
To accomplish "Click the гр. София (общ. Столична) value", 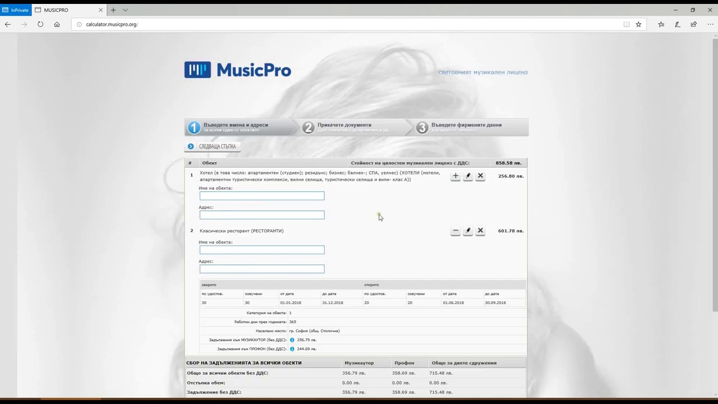I will [314, 331].
